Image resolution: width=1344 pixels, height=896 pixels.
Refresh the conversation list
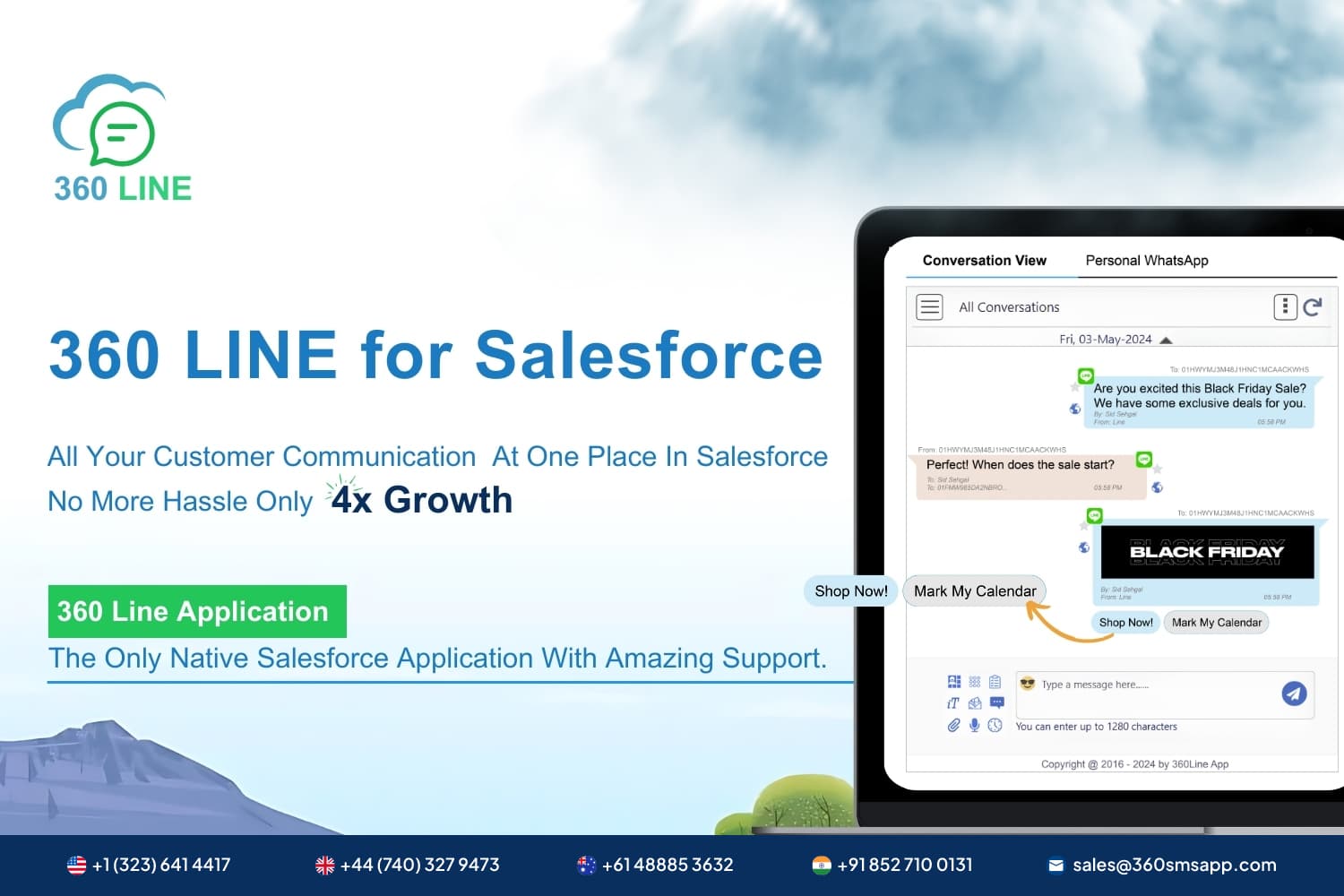(1313, 307)
